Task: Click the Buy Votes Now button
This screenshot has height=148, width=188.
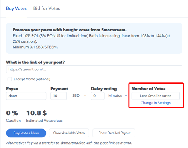Action: click(26, 133)
